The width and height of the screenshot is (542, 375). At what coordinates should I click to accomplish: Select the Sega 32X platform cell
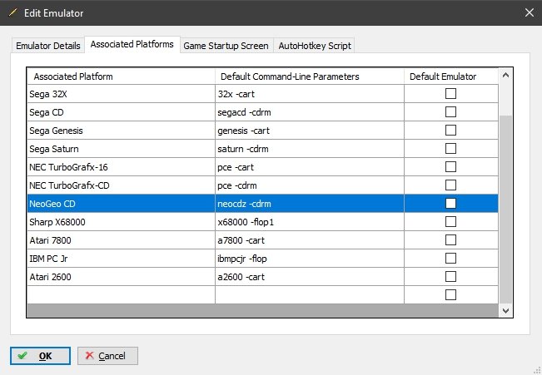point(121,94)
